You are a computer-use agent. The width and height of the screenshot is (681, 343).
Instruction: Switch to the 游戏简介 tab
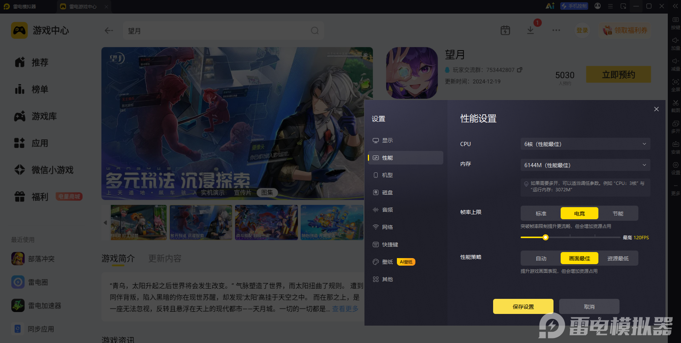click(x=118, y=258)
